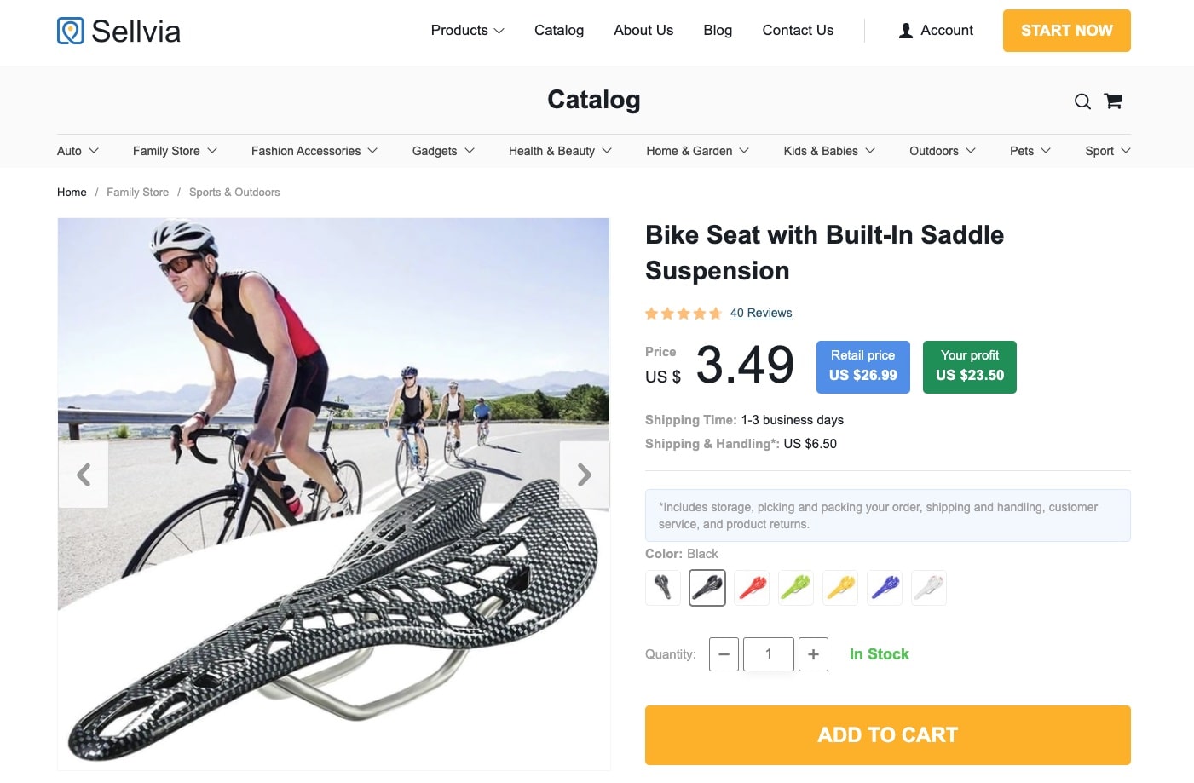Select the yellow saddle swatch
The height and width of the screenshot is (783, 1194).
pos(839,587)
